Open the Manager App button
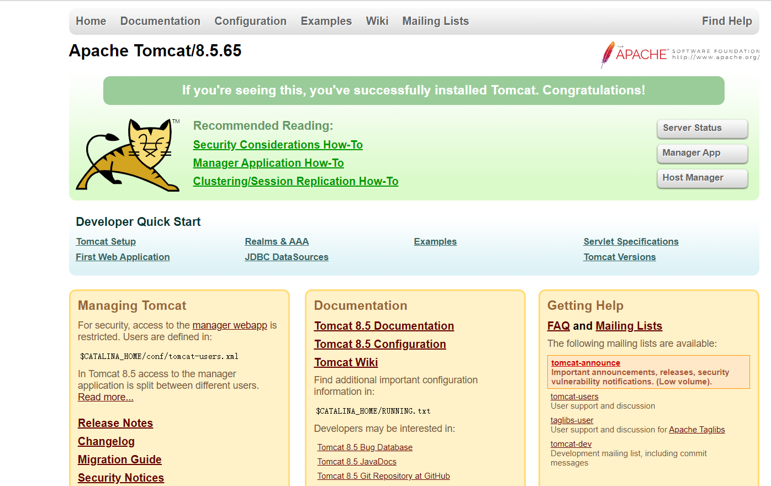Screen dimensions: 771x486 [702, 153]
